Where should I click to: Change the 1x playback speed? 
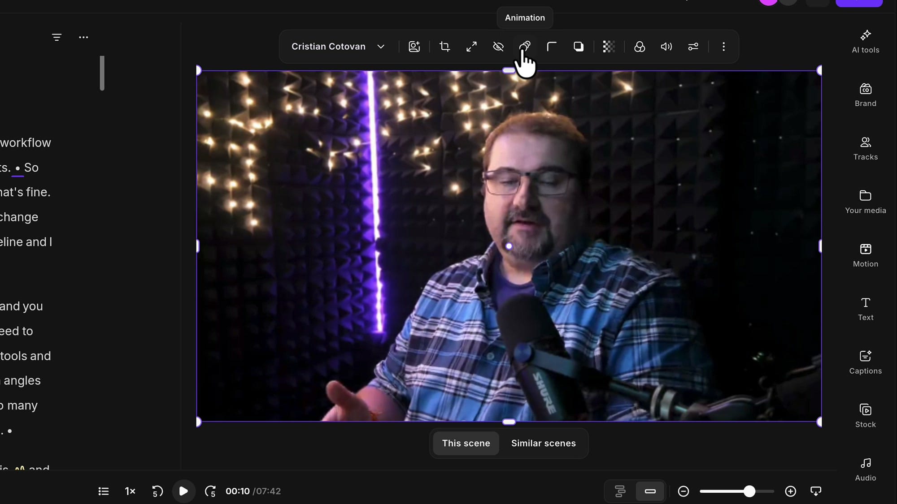(130, 491)
